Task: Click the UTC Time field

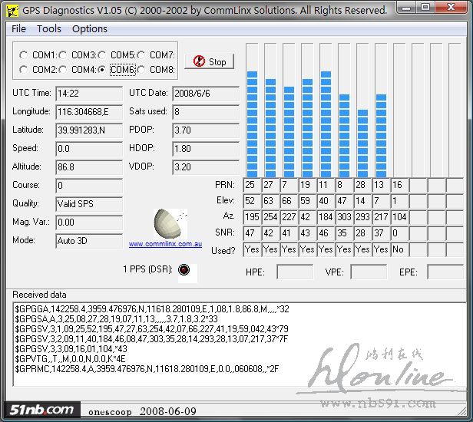Action: (88, 94)
